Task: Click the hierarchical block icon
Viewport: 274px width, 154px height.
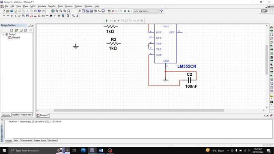Action: [x=74, y=16]
